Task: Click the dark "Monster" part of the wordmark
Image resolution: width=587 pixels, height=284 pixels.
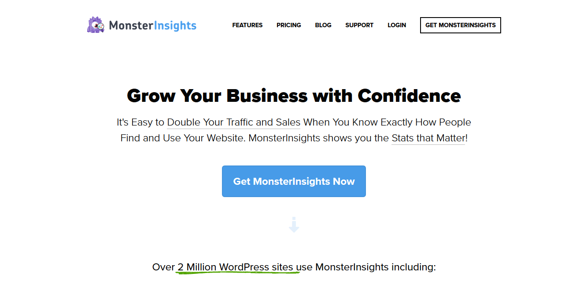Action: pos(131,25)
